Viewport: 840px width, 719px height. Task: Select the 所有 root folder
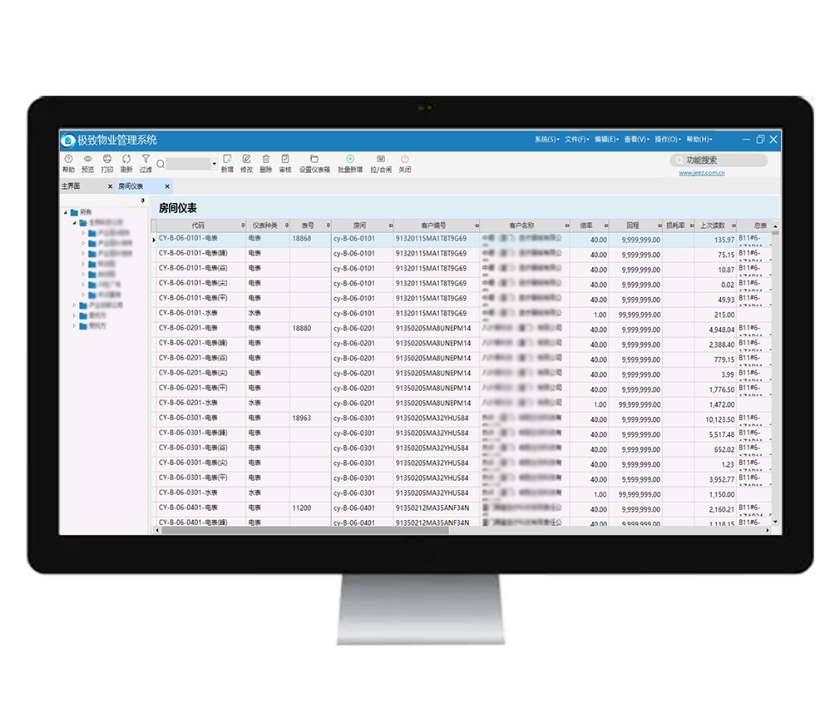(x=81, y=212)
